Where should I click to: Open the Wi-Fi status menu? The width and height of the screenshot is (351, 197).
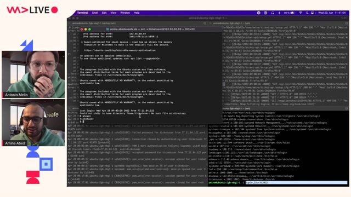point(301,13)
